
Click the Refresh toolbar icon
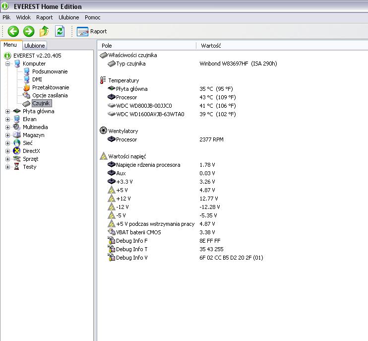pos(60,31)
